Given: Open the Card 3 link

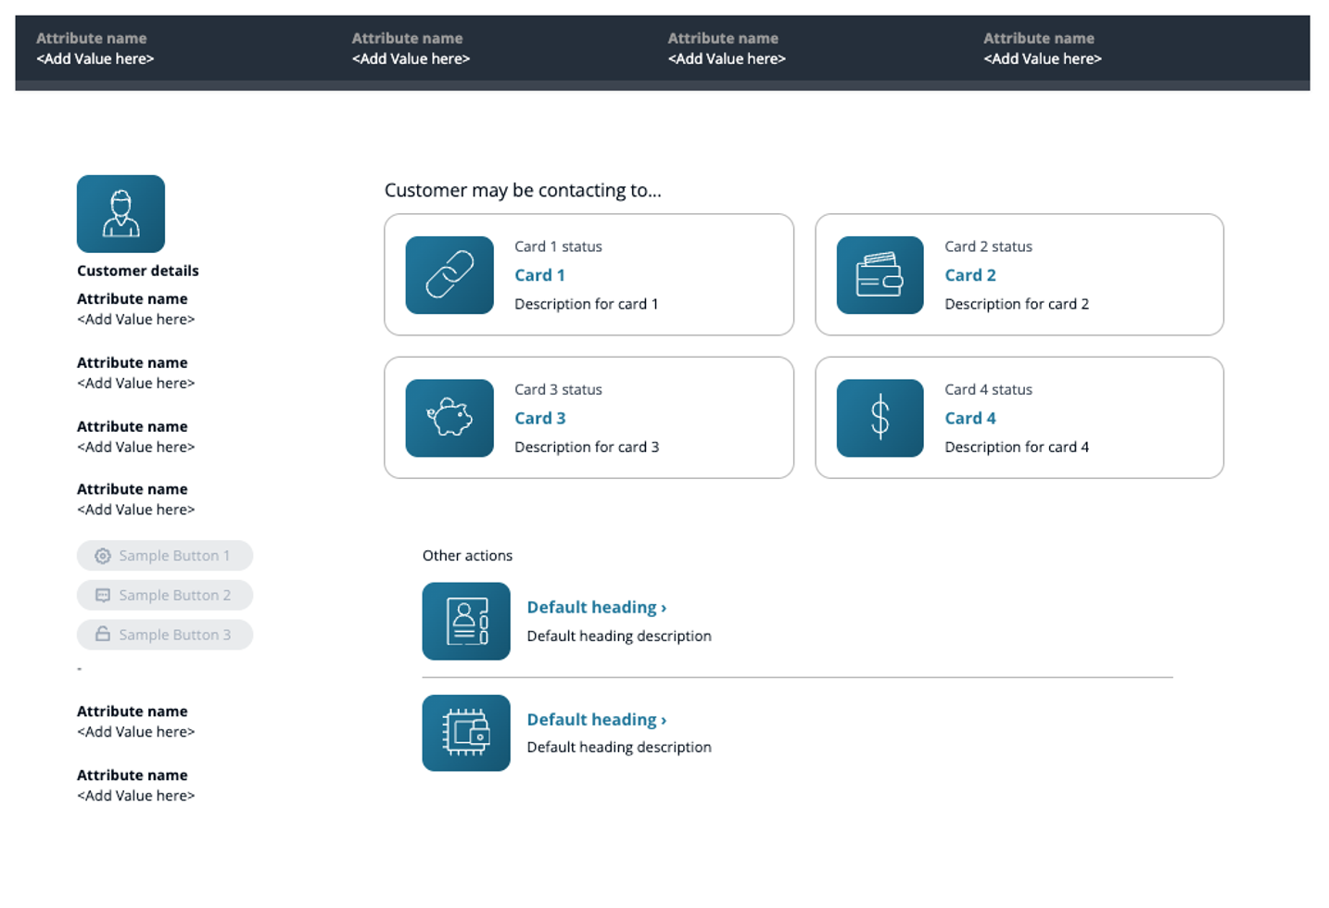Looking at the screenshot, I should 539,418.
